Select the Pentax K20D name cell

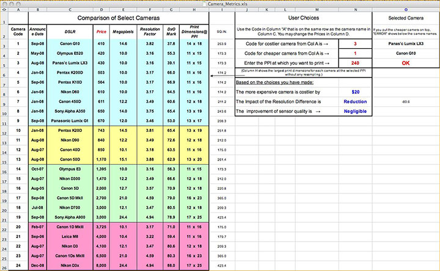pos(70,130)
